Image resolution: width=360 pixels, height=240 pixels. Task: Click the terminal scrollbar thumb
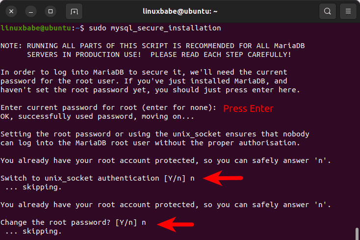point(357,234)
